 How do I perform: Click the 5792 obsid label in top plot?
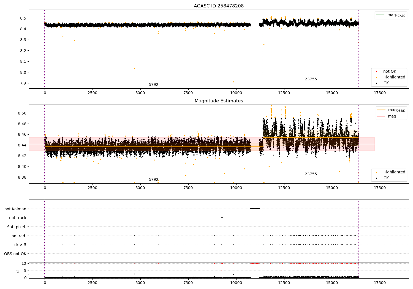click(x=154, y=84)
